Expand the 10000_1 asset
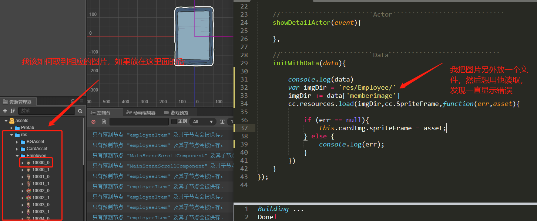Image resolution: width=537 pixels, height=221 pixels. tap(23, 170)
